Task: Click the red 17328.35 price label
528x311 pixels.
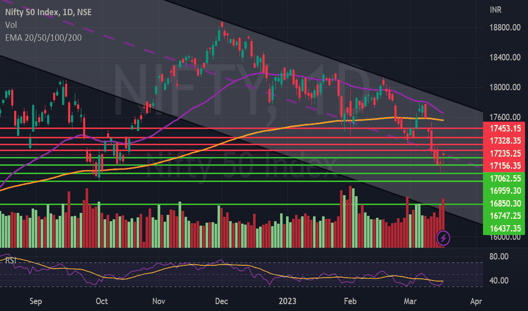Action: coord(505,141)
